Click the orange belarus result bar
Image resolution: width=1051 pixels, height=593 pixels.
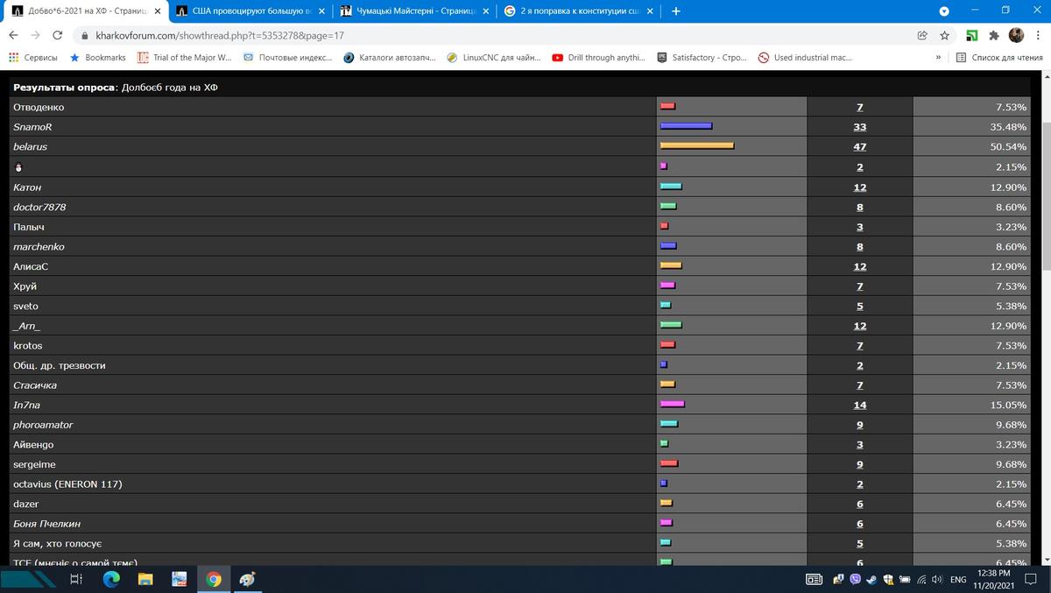[x=696, y=146]
